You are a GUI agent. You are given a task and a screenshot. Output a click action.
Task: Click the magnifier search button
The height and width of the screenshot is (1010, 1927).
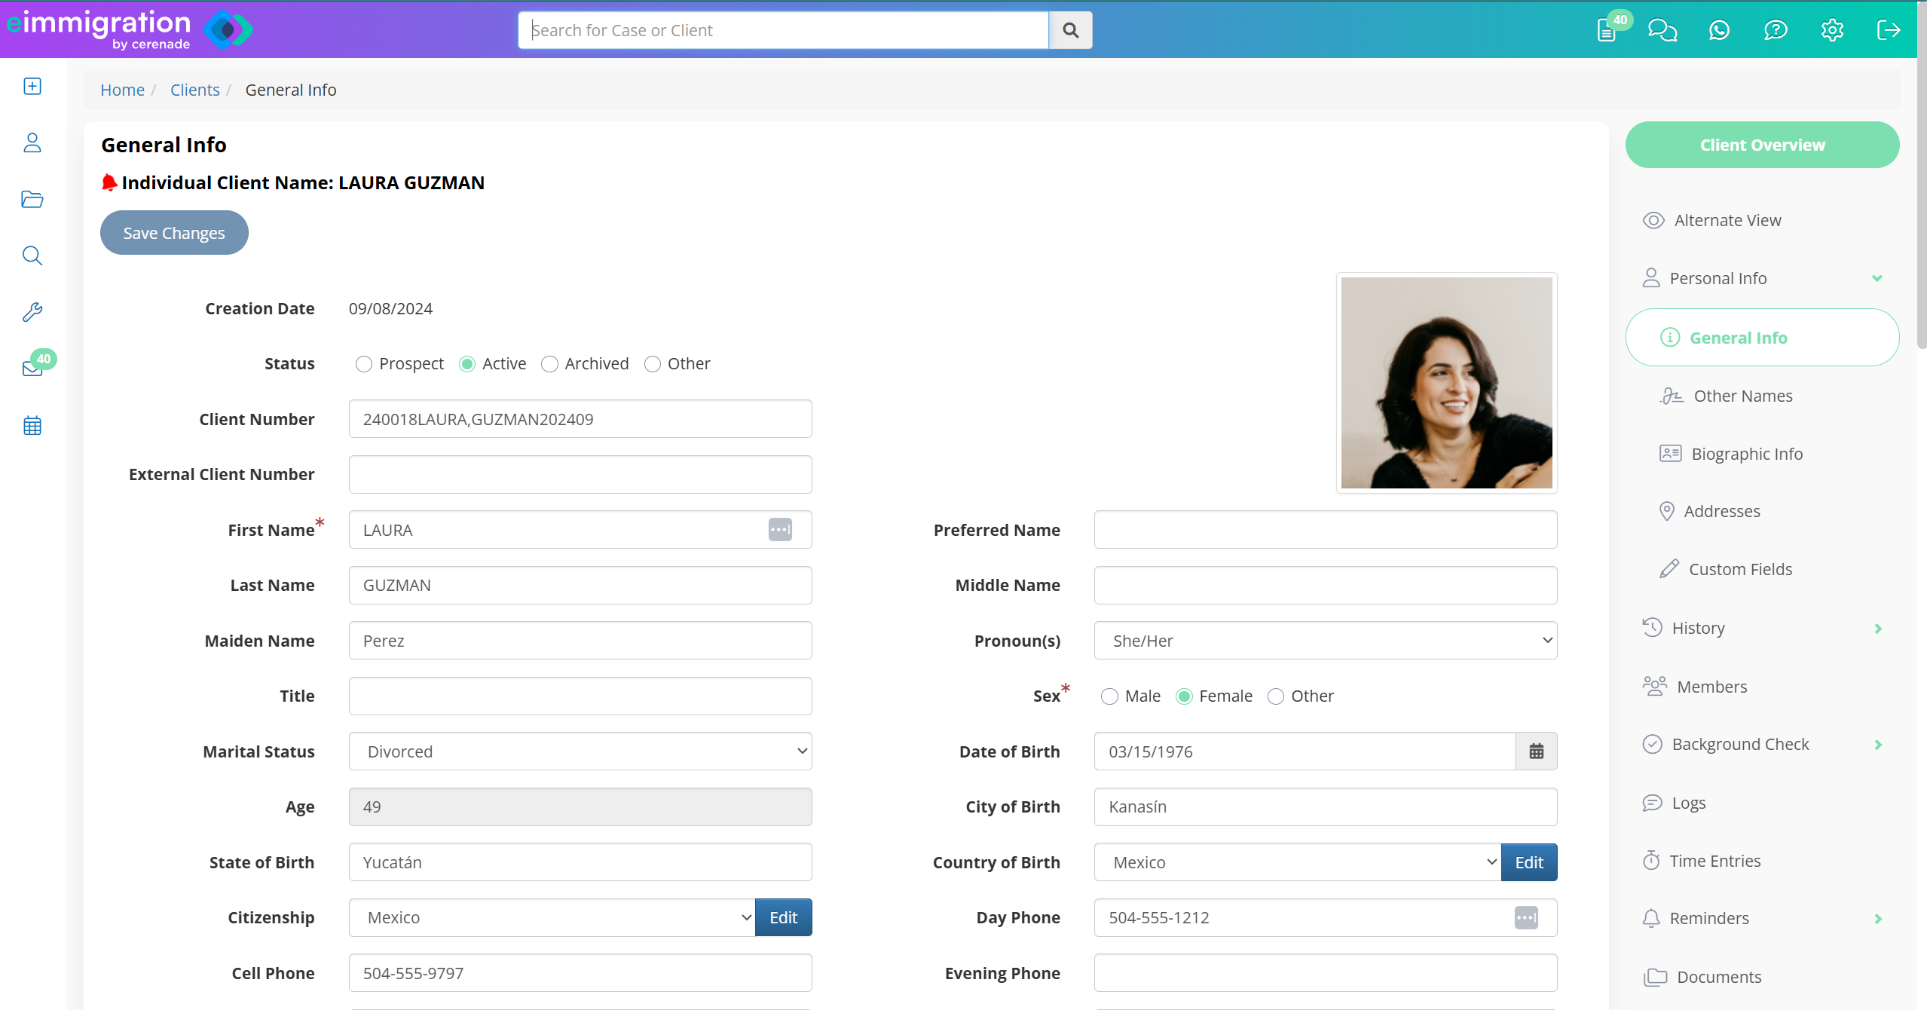click(1070, 30)
